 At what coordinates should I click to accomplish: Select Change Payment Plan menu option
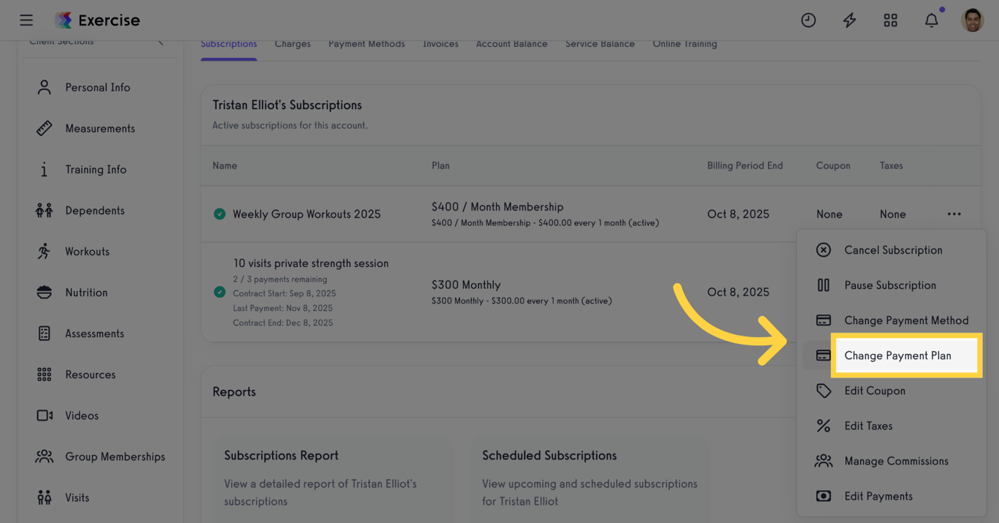tap(897, 355)
